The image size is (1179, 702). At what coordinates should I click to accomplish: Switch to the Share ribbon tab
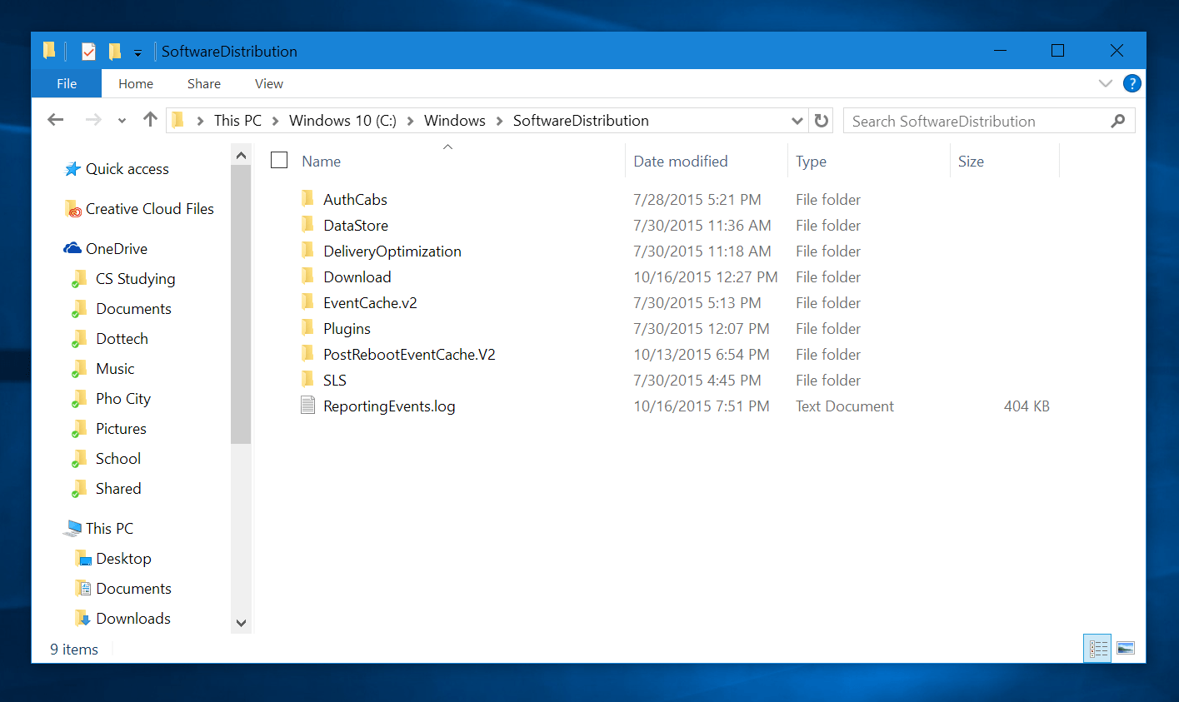(204, 83)
